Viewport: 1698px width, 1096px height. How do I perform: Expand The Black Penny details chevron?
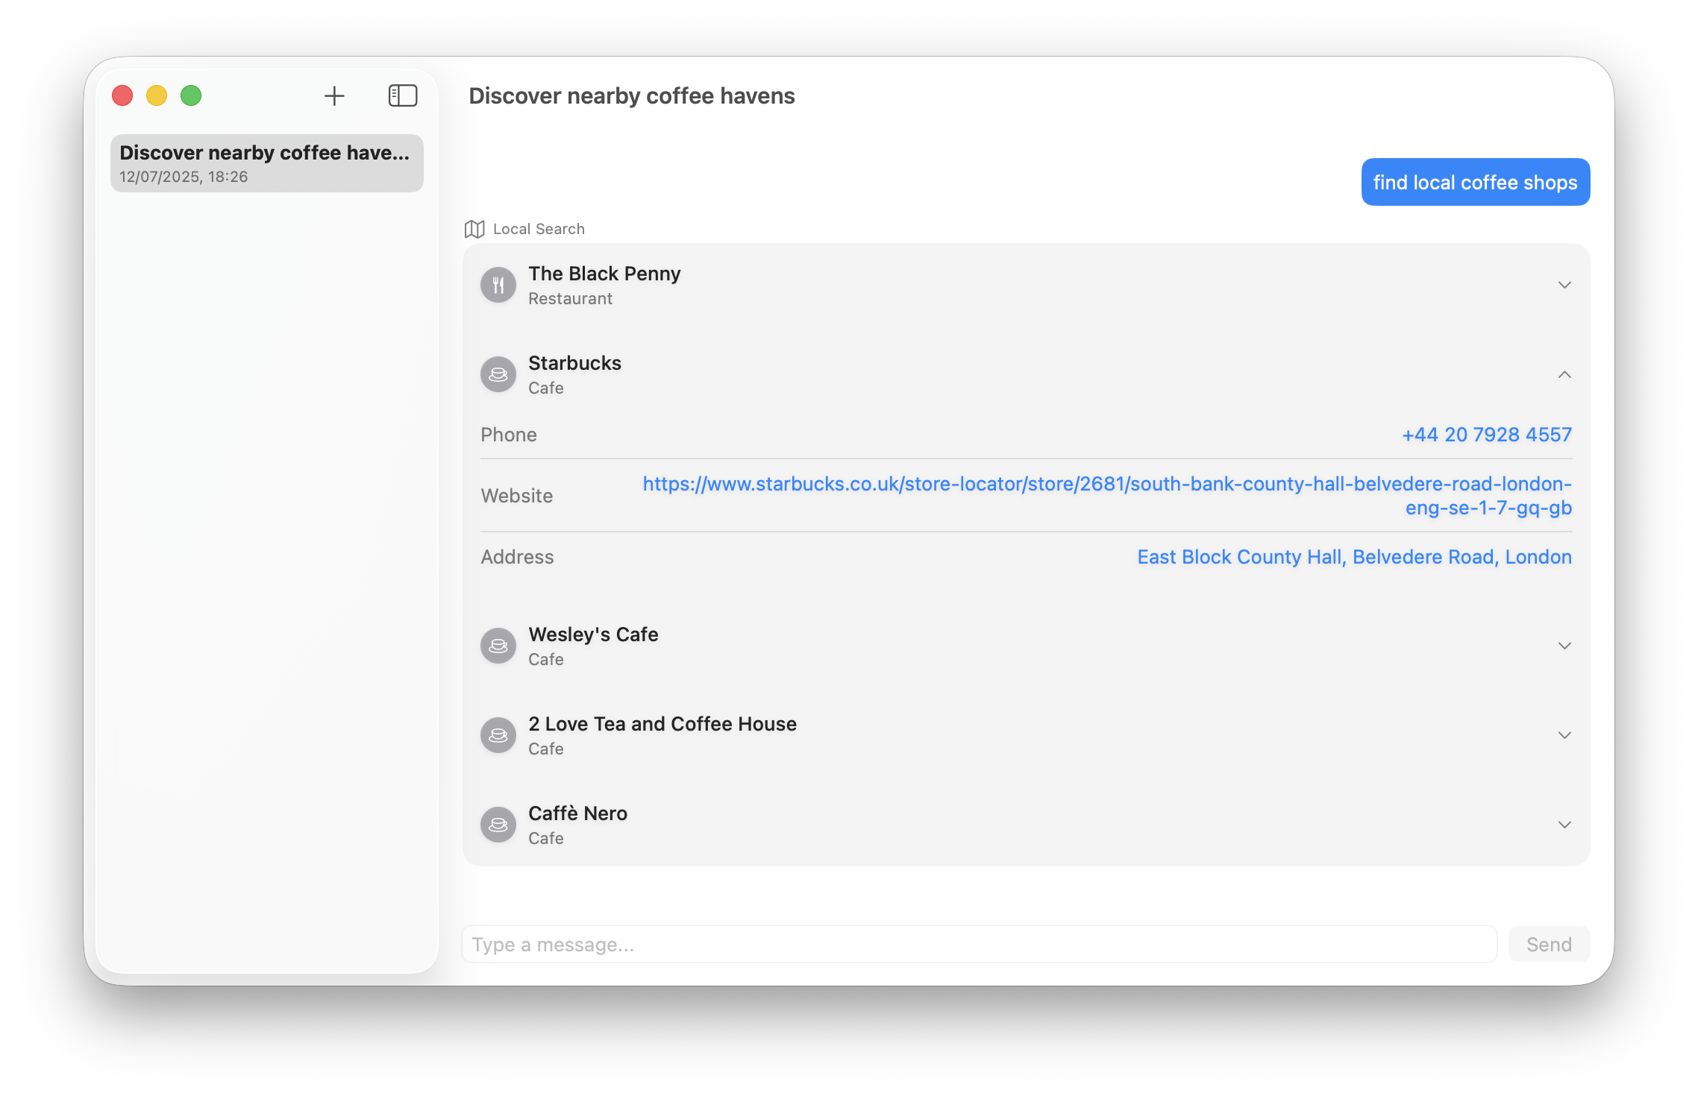point(1564,285)
